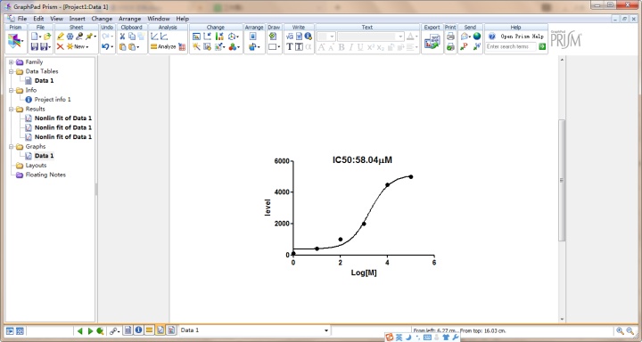Click the Open Prism Help link
Screen dimensions: 642x342
pos(522,37)
